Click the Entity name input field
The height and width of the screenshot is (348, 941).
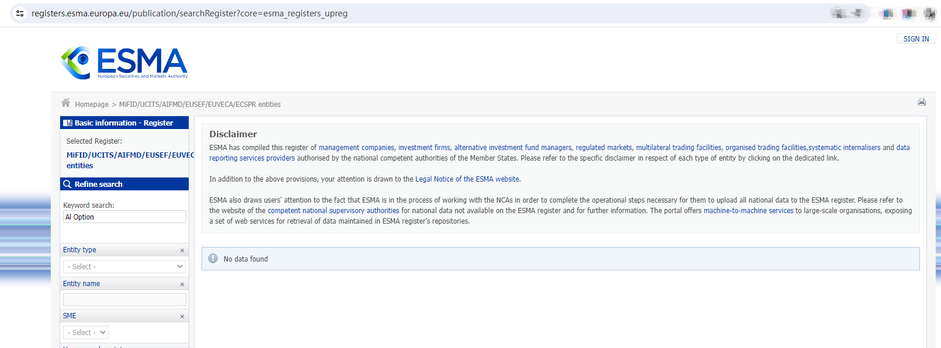pyautogui.click(x=124, y=300)
